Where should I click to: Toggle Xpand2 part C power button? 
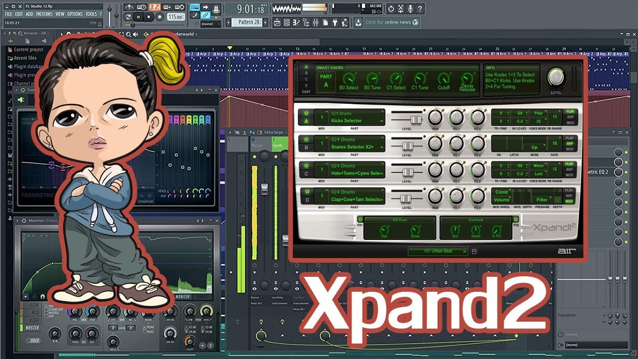click(307, 166)
